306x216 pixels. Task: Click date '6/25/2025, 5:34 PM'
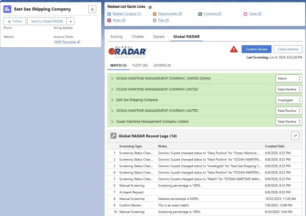tap(279, 212)
